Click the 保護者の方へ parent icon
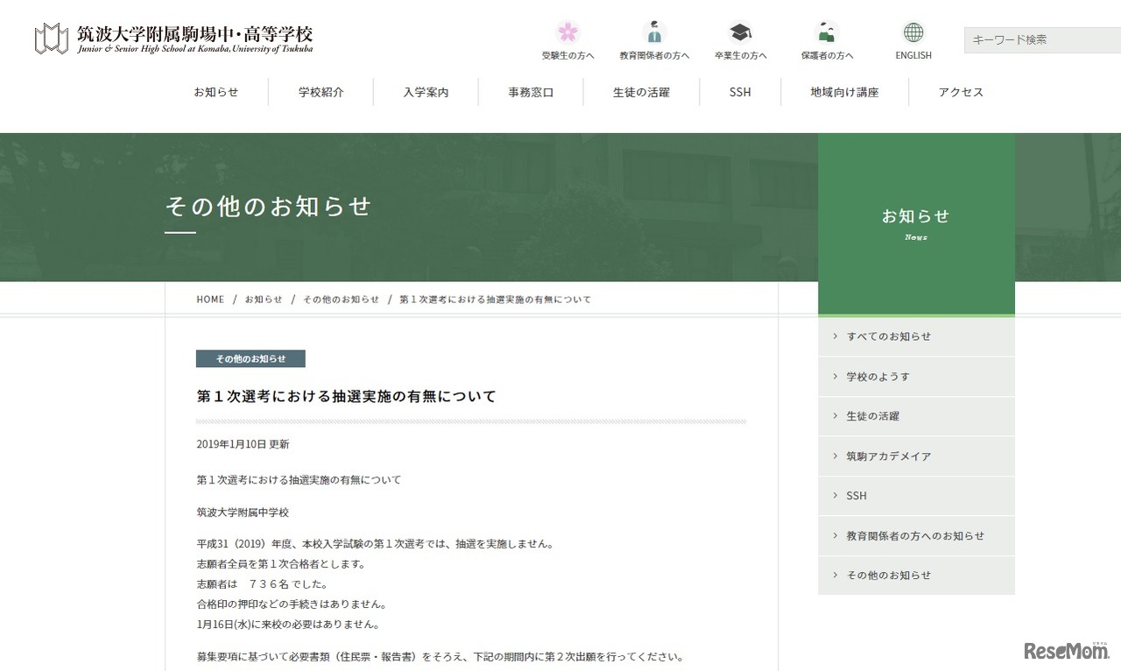This screenshot has height=671, width=1121. point(826,33)
